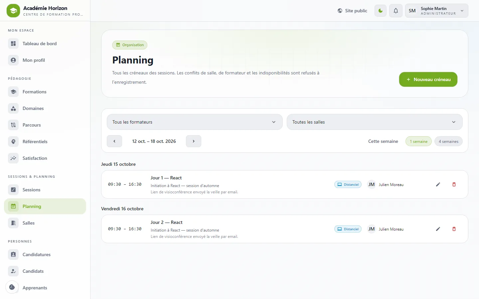Screen dimensions: 479x299
Task: Click the Parcours sidebar icon
Action: point(13,125)
